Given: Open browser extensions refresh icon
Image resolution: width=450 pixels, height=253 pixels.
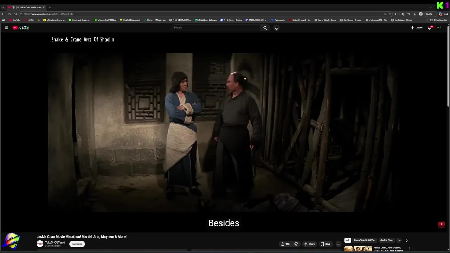Looking at the screenshot, I should [396, 14].
